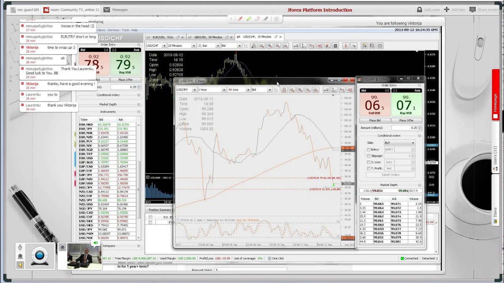Open the 15 Minutes period dropdown
Screen dimensions: 504x283
182,46
